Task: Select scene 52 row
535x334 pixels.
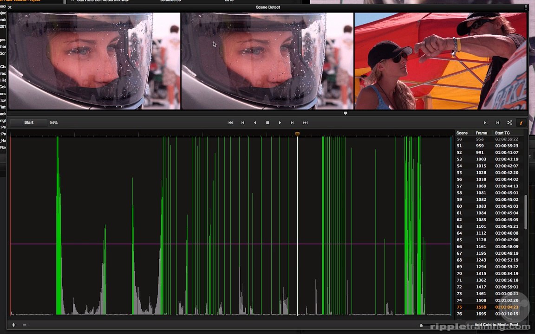Action: click(489, 152)
